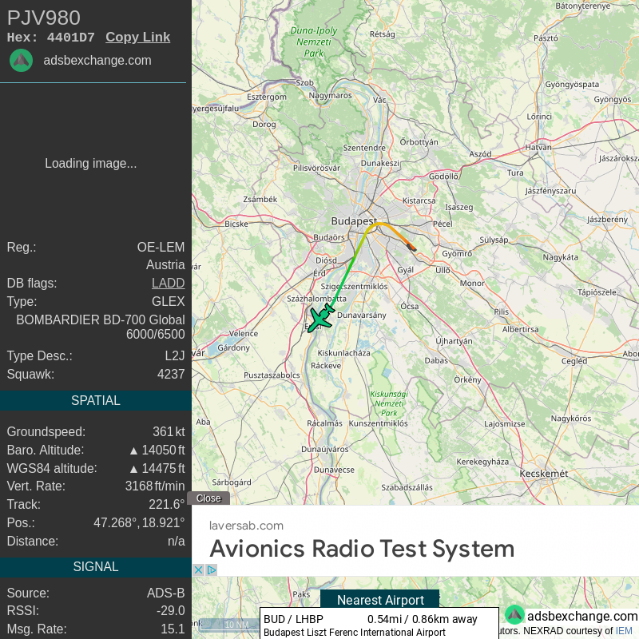
Task: Click the Dunaújváros label on map
Action: click(x=325, y=449)
